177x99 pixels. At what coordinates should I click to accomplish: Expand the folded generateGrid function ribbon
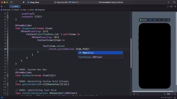pos(8,84)
